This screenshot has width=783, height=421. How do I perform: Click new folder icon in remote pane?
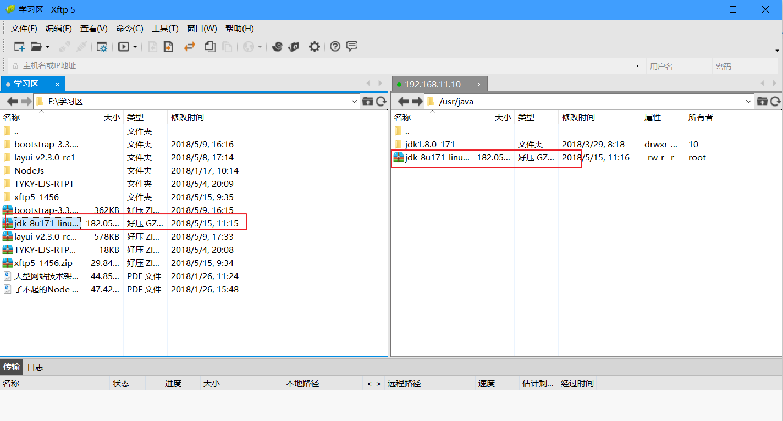tap(762, 101)
